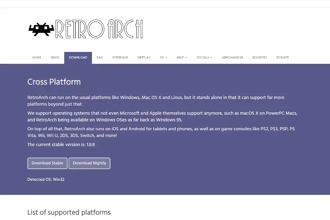Go to the News page

coord(55,58)
